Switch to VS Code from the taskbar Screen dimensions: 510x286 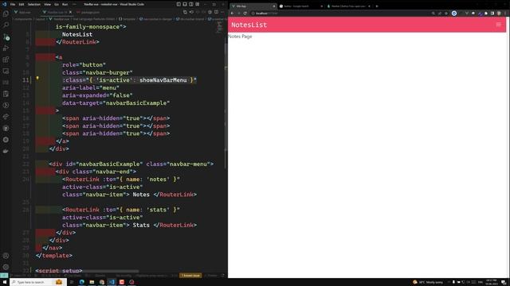pyautogui.click(x=112, y=282)
